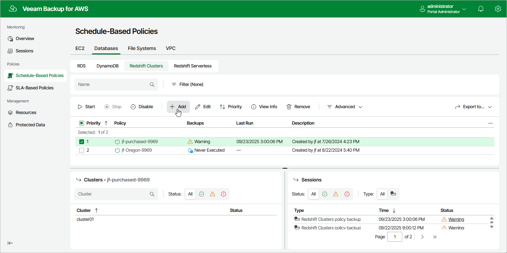Switch to the File Systems tab
The image size is (507, 253).
click(x=142, y=49)
